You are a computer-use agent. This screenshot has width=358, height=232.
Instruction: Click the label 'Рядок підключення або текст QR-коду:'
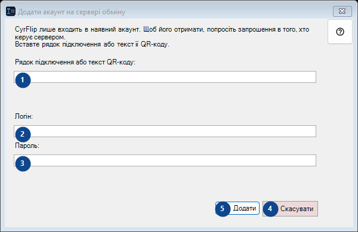click(75, 62)
